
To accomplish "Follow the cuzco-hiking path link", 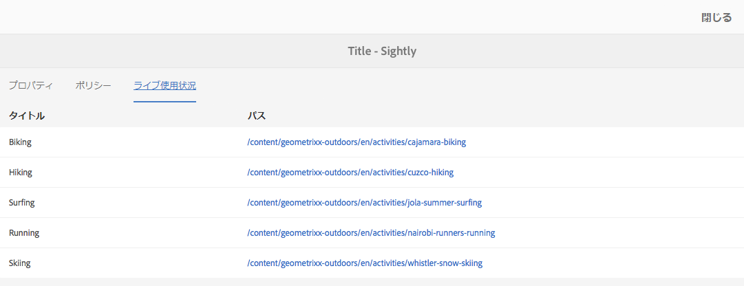I will [x=350, y=173].
